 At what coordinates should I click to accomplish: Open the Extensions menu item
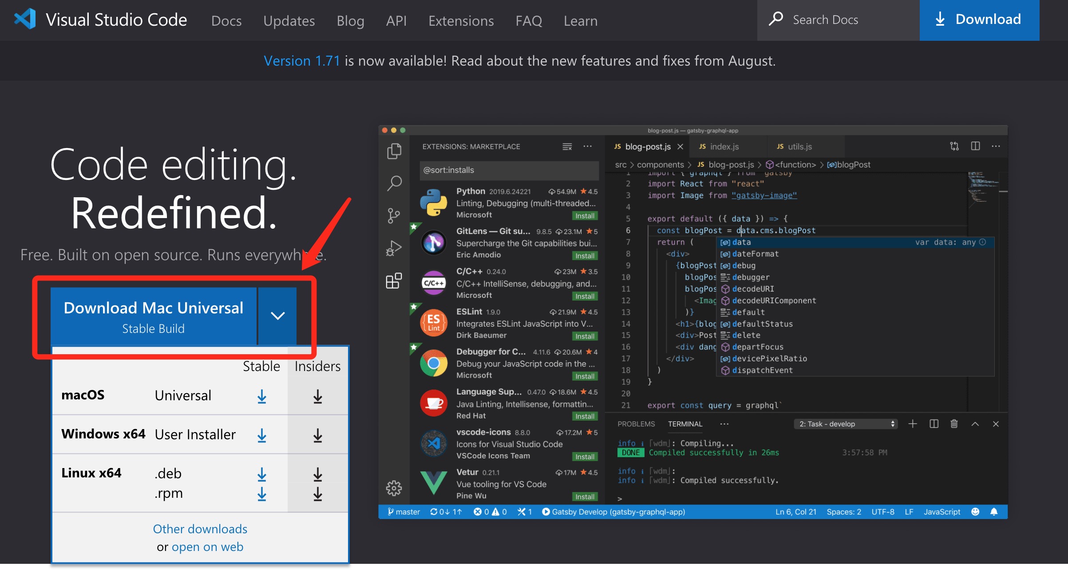461,21
